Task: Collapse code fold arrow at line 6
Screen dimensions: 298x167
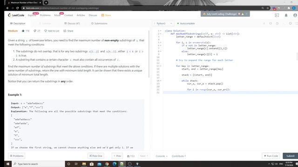Action: (161, 45)
